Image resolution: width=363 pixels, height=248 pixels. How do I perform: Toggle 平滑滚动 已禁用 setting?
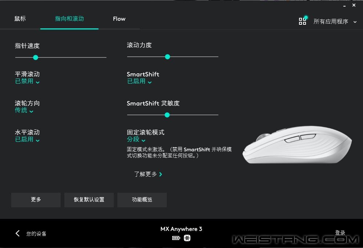(x=27, y=81)
